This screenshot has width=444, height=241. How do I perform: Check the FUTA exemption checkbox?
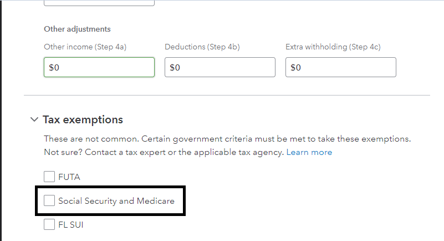pyautogui.click(x=49, y=177)
